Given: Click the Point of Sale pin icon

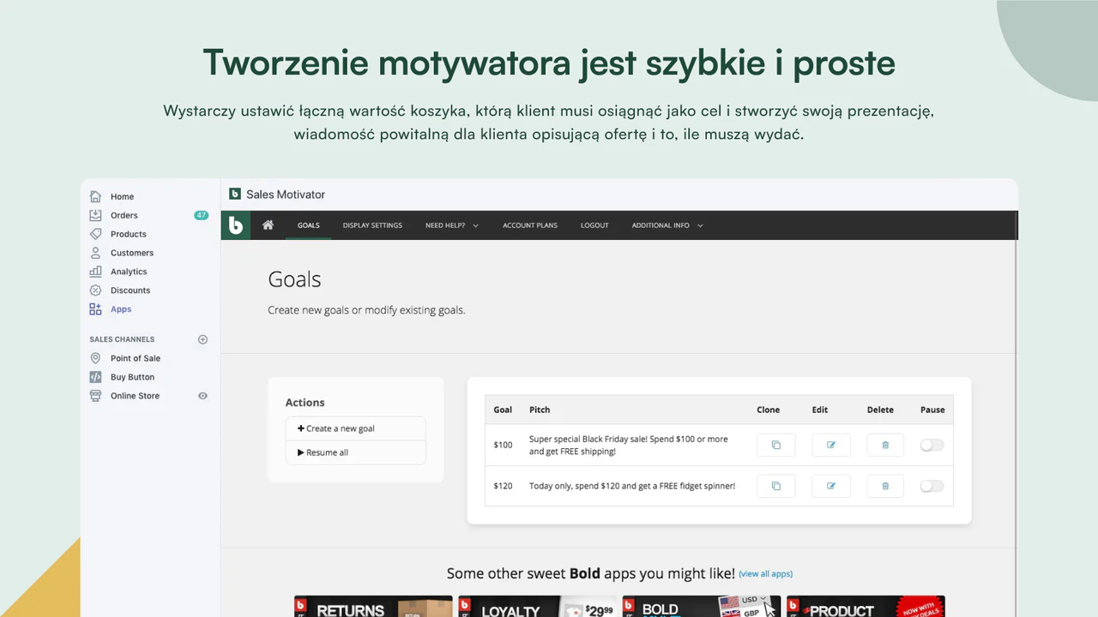Looking at the screenshot, I should coord(95,358).
